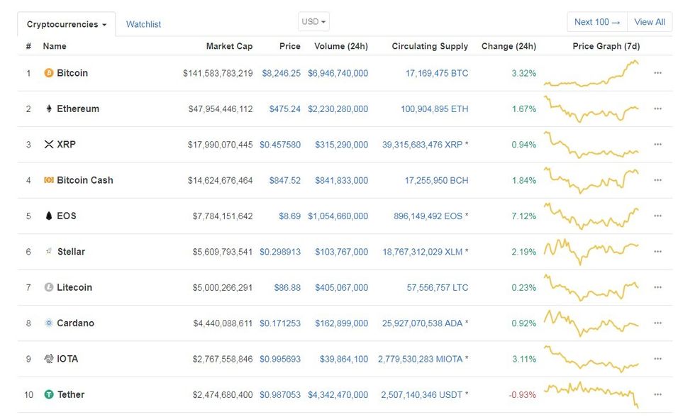Click the View All link
This screenshot has height=417, width=695.
coord(650,22)
